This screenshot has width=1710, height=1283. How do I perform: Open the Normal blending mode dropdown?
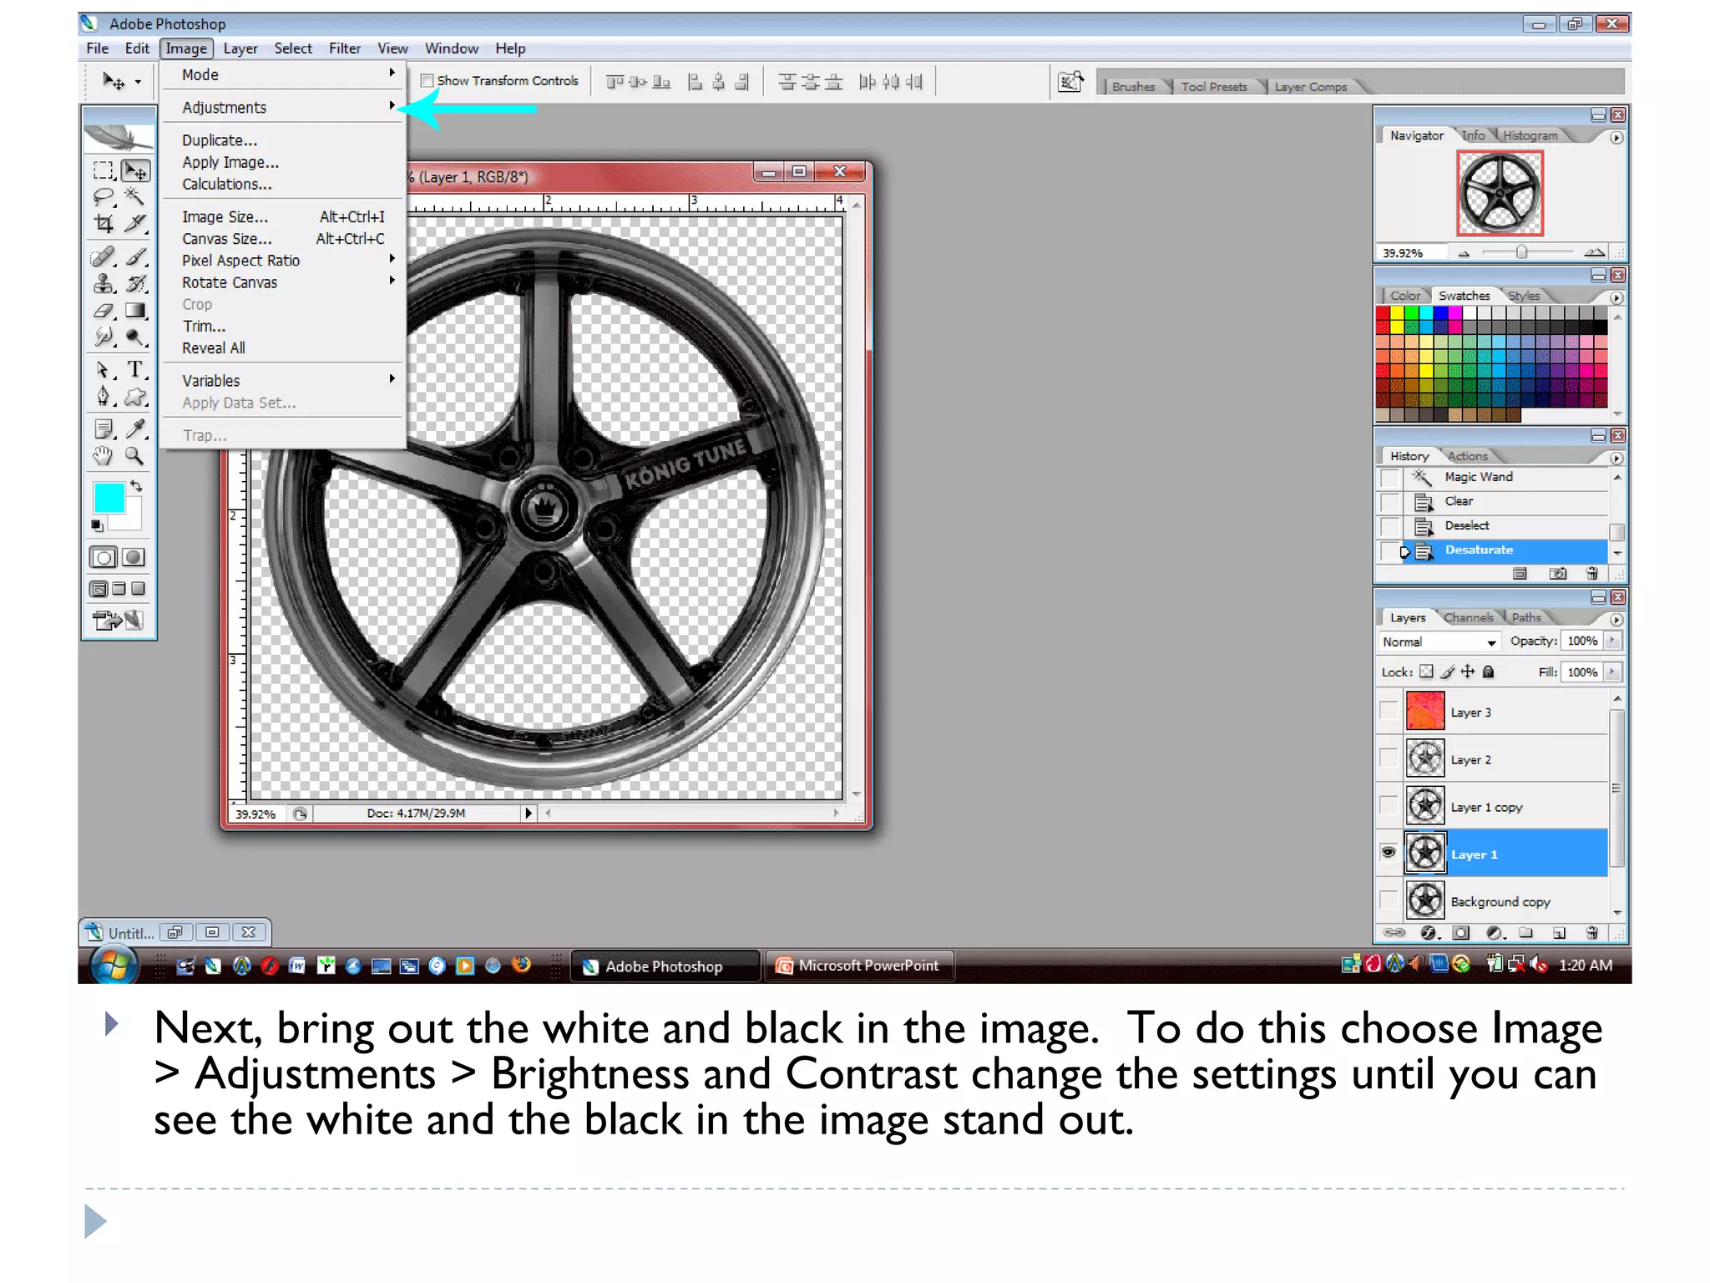(1439, 641)
